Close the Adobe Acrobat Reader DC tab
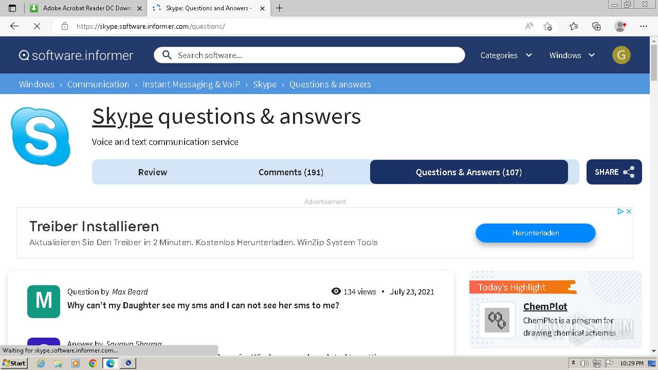Image resolution: width=658 pixels, height=370 pixels. (139, 8)
